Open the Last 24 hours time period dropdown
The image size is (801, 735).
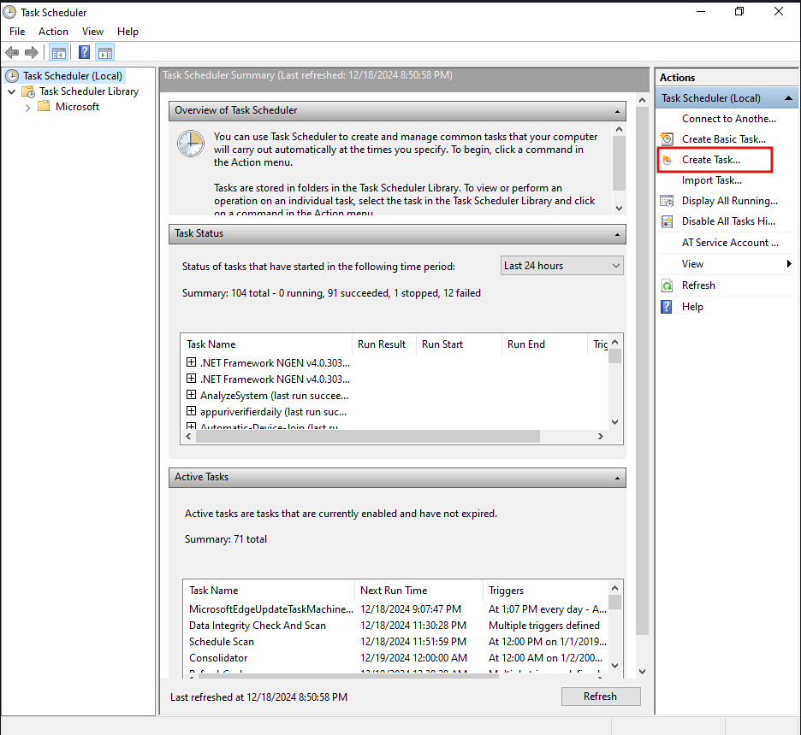pos(561,266)
